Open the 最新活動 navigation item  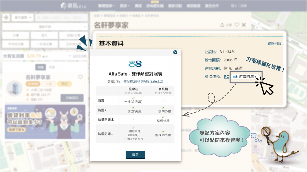tap(175, 6)
